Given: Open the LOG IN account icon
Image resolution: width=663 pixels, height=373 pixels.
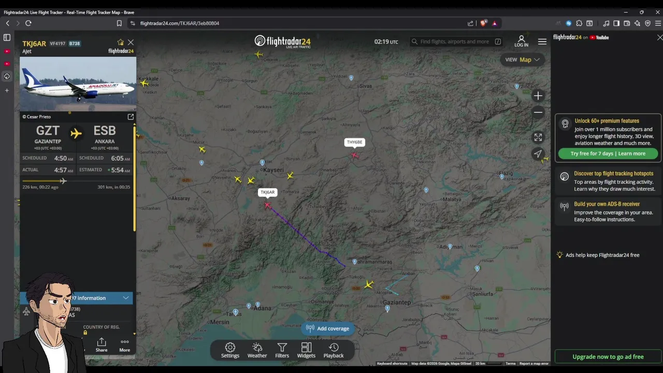Looking at the screenshot, I should coord(521,41).
